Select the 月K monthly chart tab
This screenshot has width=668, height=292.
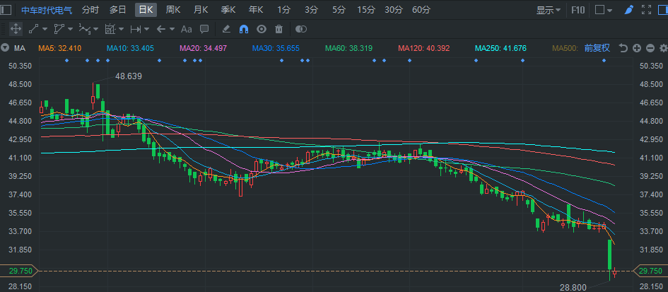[x=201, y=10]
